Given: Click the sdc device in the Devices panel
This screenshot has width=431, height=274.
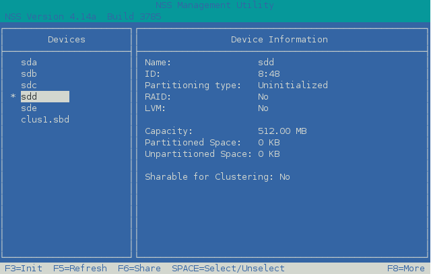Looking at the screenshot, I should [x=29, y=85].
